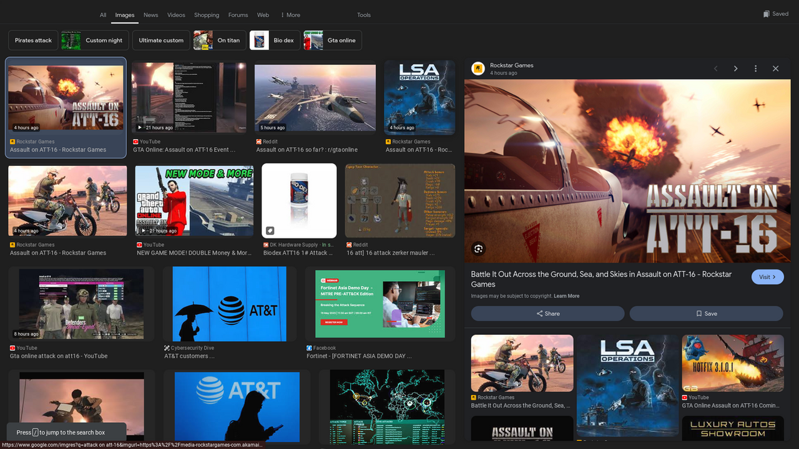799x449 pixels.
Task: Click the GTA Online Assault on ATT-16 Comin caption
Action: (x=730, y=405)
